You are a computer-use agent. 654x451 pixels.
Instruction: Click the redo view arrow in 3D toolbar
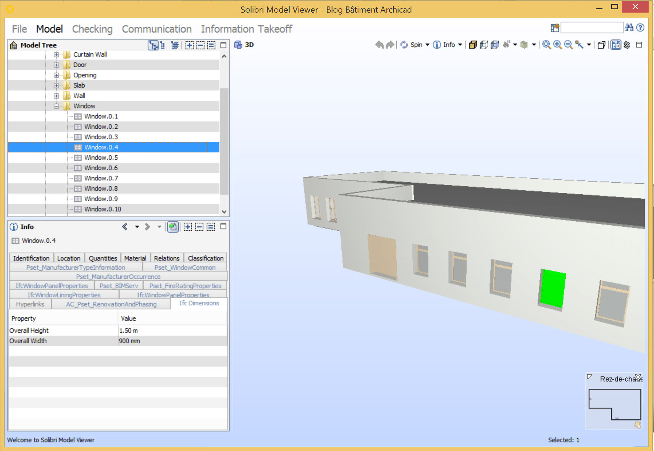(x=390, y=45)
